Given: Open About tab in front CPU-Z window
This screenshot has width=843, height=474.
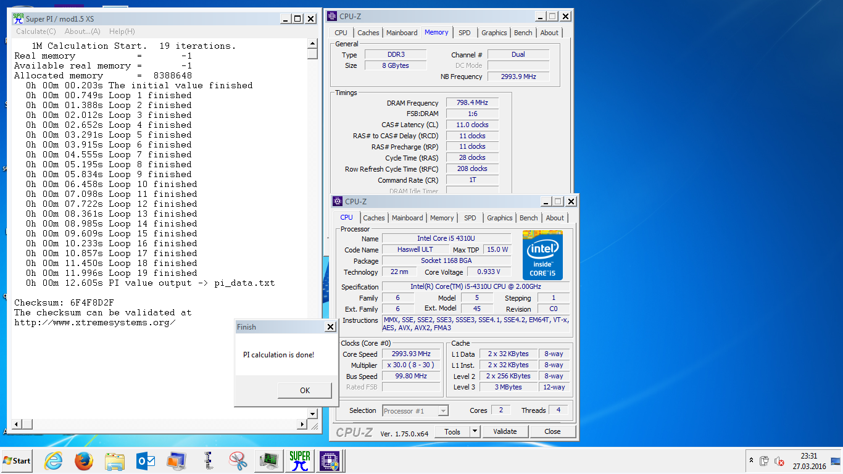Looking at the screenshot, I should click(x=555, y=218).
